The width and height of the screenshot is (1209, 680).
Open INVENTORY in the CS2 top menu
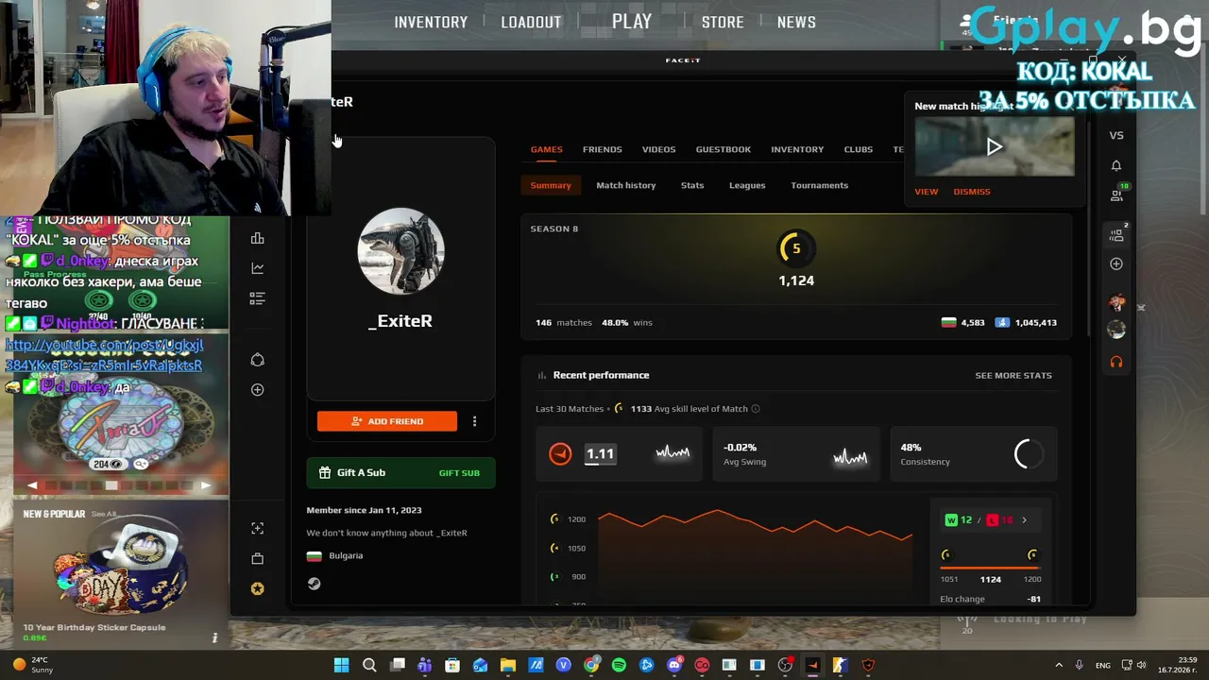click(431, 22)
